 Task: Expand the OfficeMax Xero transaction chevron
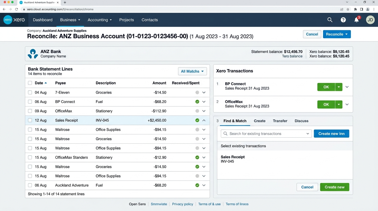(x=347, y=104)
